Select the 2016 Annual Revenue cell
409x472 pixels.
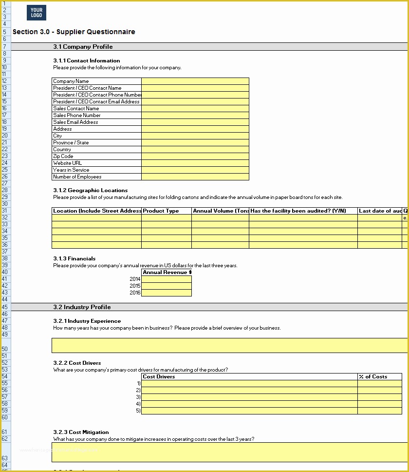tap(167, 293)
